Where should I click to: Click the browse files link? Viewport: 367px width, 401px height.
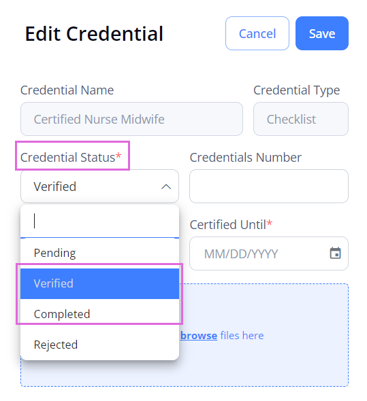[199, 335]
